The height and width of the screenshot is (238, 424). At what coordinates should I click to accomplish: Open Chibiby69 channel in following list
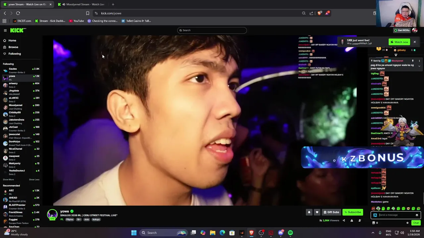click(21, 114)
